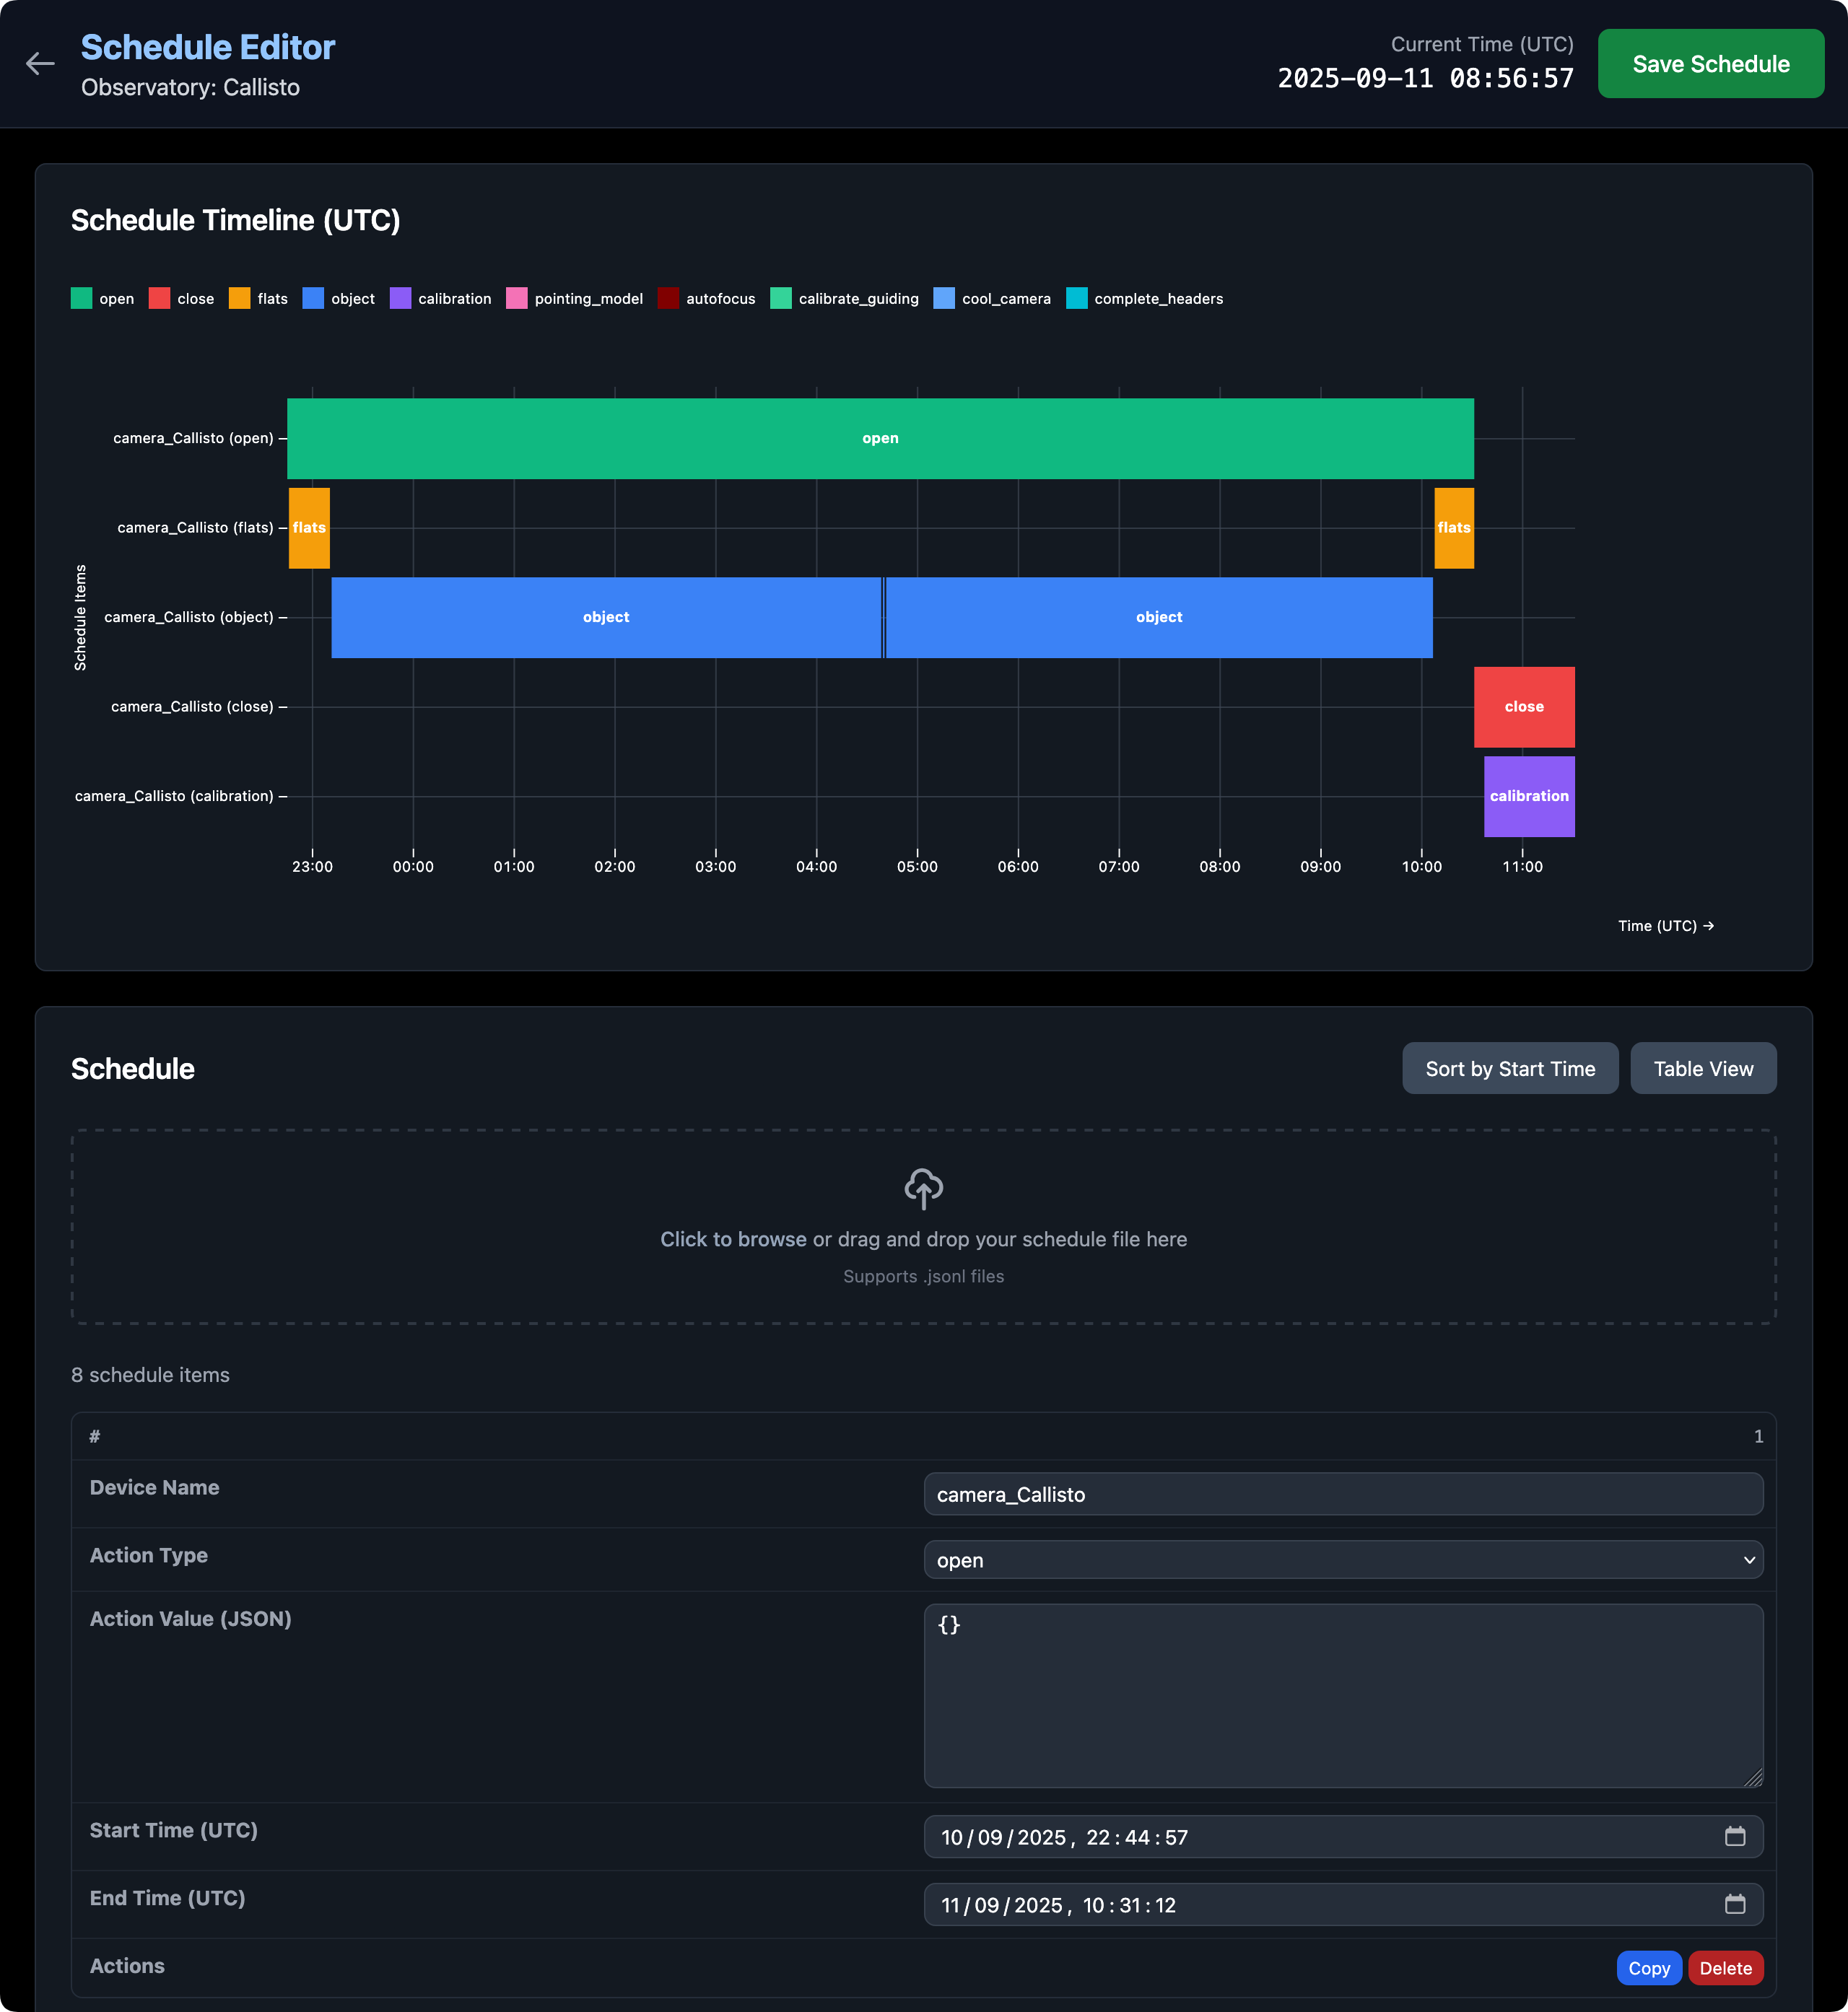Click the back arrow icon
The image size is (1848, 2012).
40,64
